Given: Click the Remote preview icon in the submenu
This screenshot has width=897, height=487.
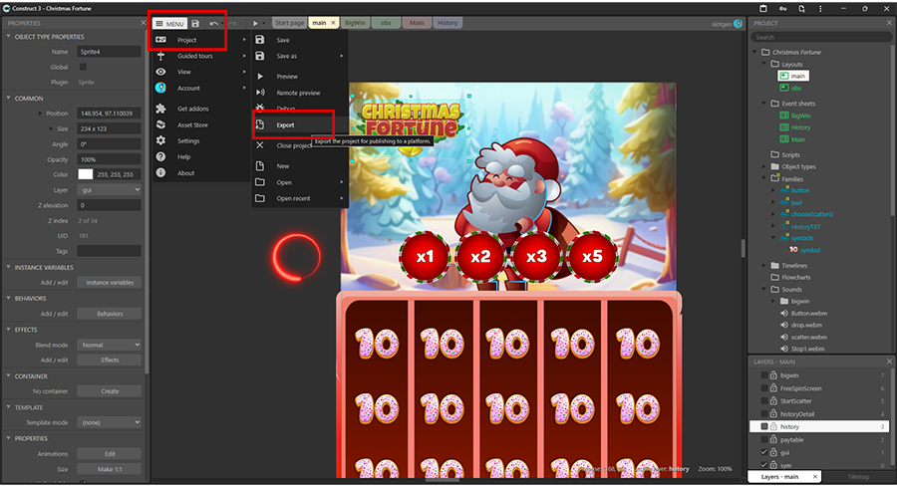Looking at the screenshot, I should [260, 93].
